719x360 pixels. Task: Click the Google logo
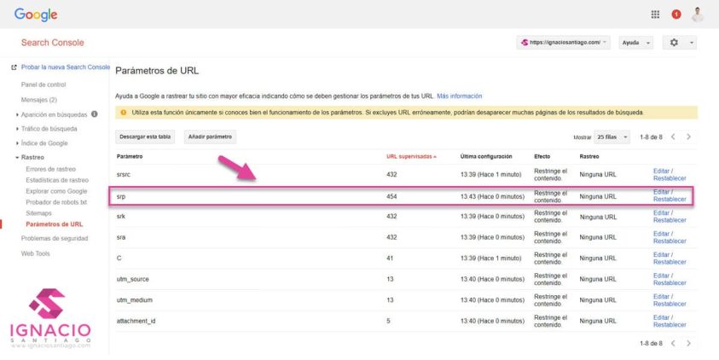[36, 15]
